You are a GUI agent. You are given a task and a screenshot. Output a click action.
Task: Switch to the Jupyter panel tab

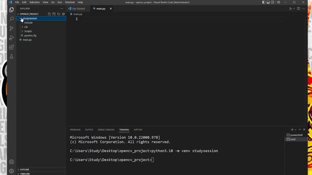coord(138,130)
